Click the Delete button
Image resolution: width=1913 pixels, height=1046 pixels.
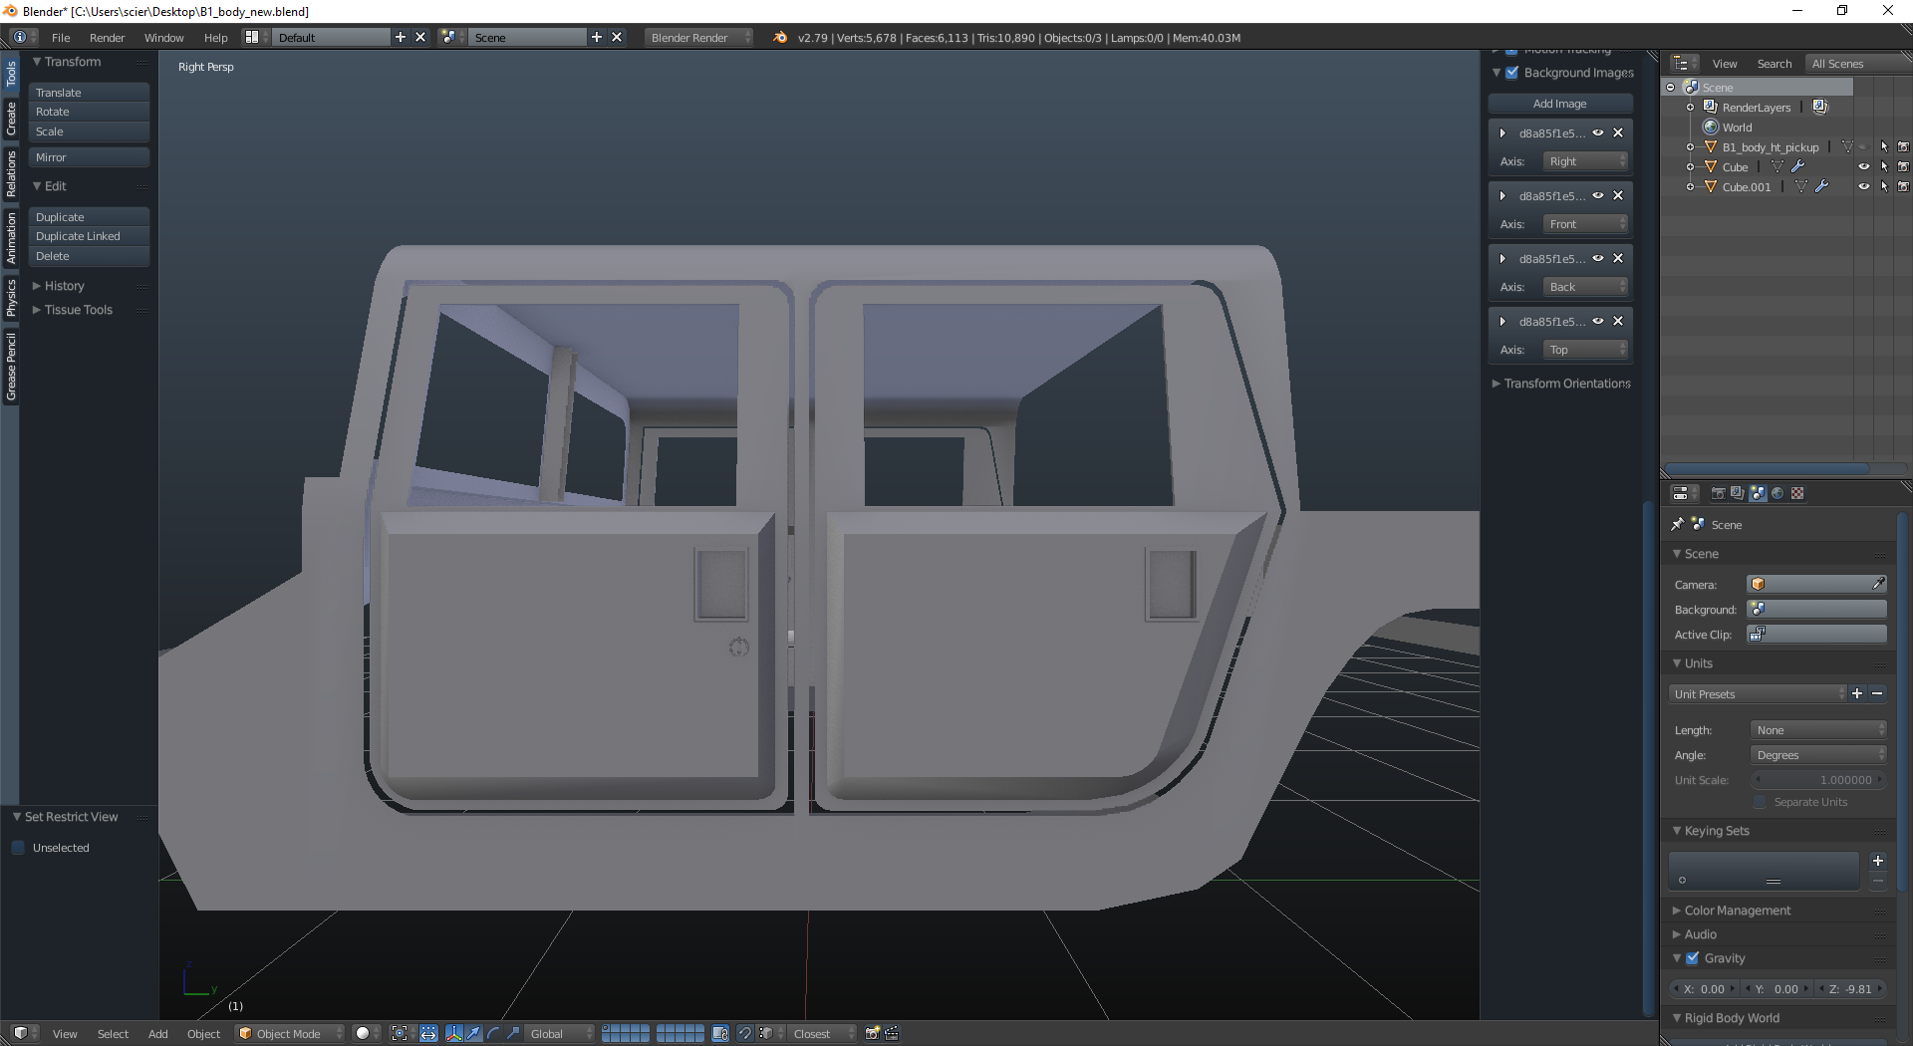(x=90, y=256)
